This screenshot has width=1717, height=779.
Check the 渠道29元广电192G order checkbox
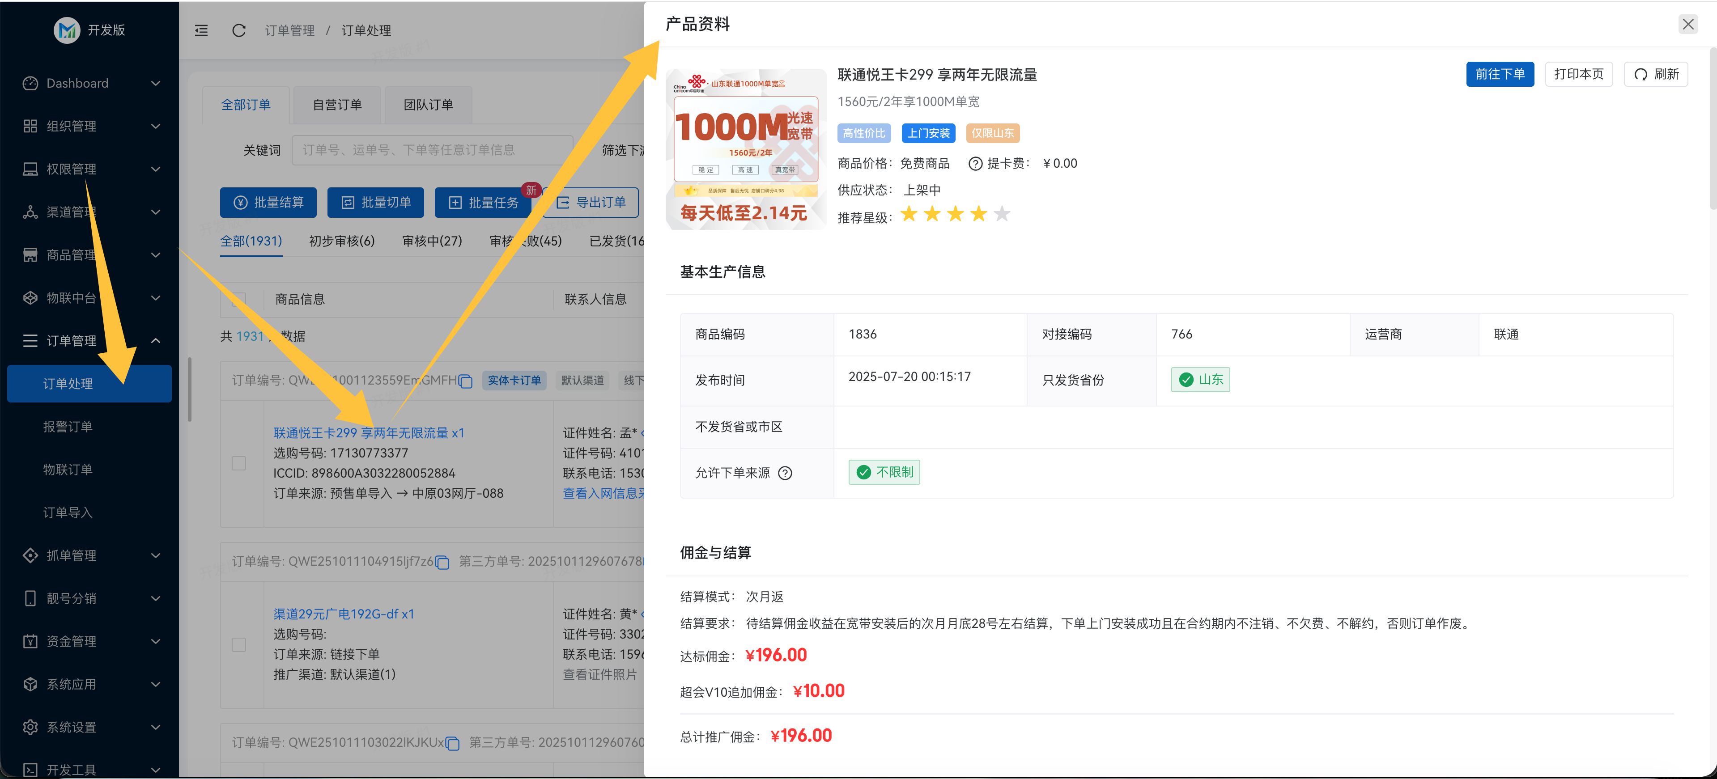click(238, 644)
